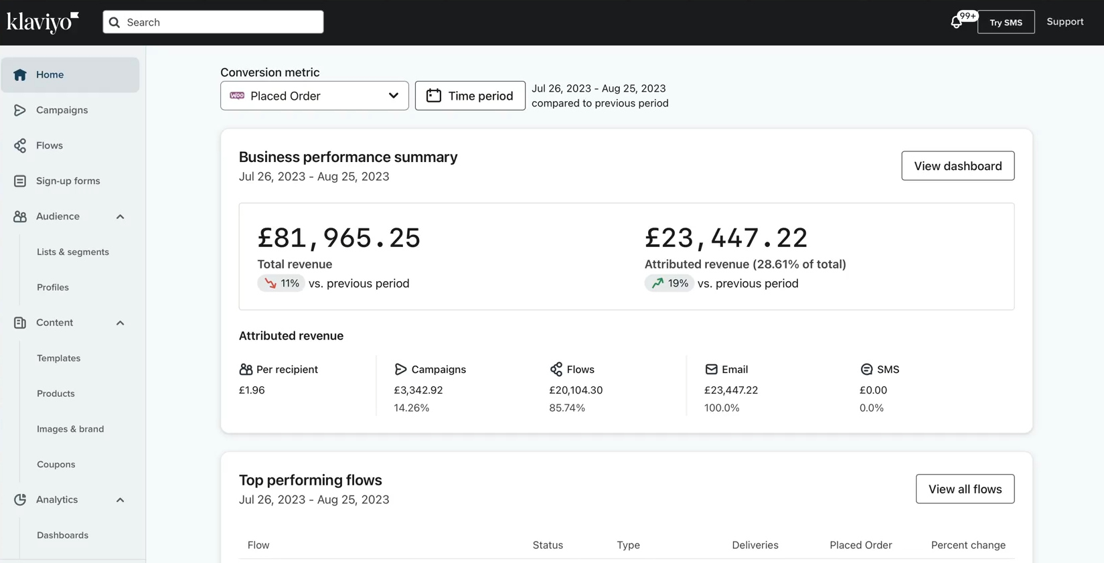Click the £81,965.25 total revenue value
1104x563 pixels.
coord(339,238)
